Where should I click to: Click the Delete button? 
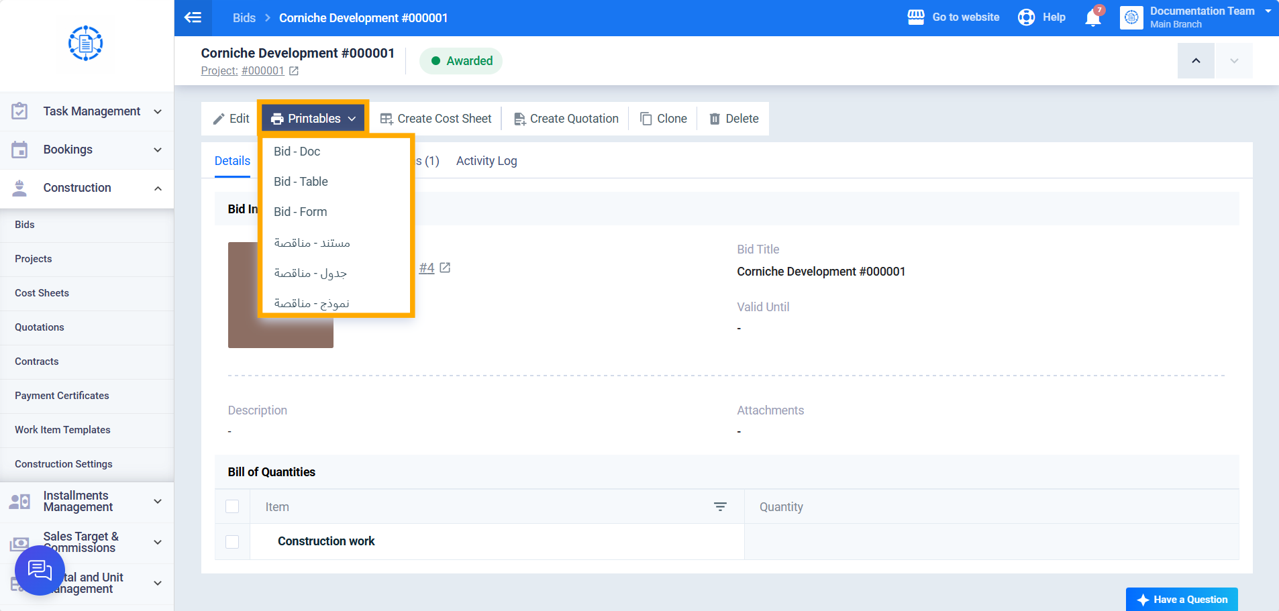tap(734, 119)
